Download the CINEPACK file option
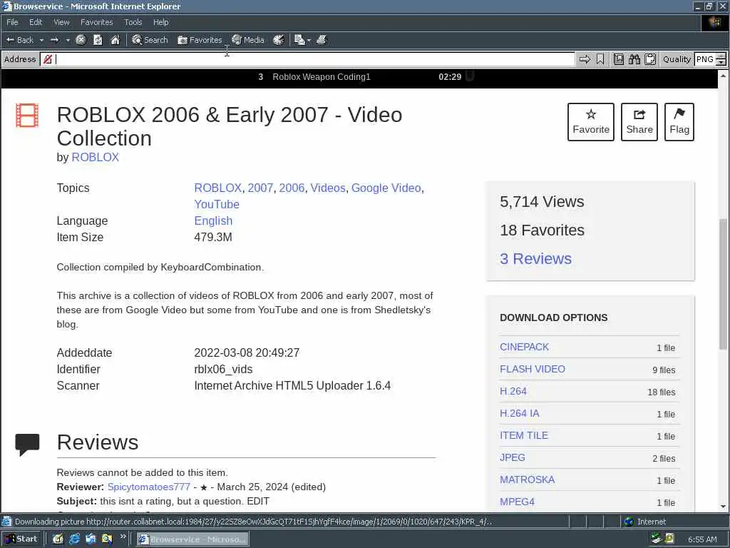Viewport: 730px width, 548px height. click(x=524, y=347)
